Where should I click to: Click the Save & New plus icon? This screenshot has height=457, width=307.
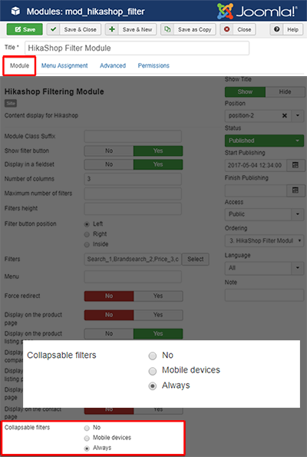pos(112,29)
